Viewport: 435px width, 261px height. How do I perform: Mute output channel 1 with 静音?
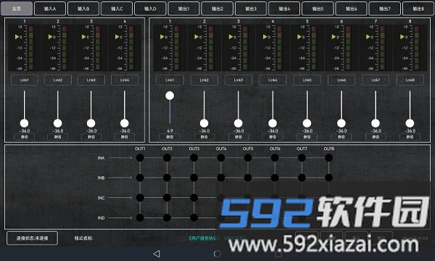[170, 137]
